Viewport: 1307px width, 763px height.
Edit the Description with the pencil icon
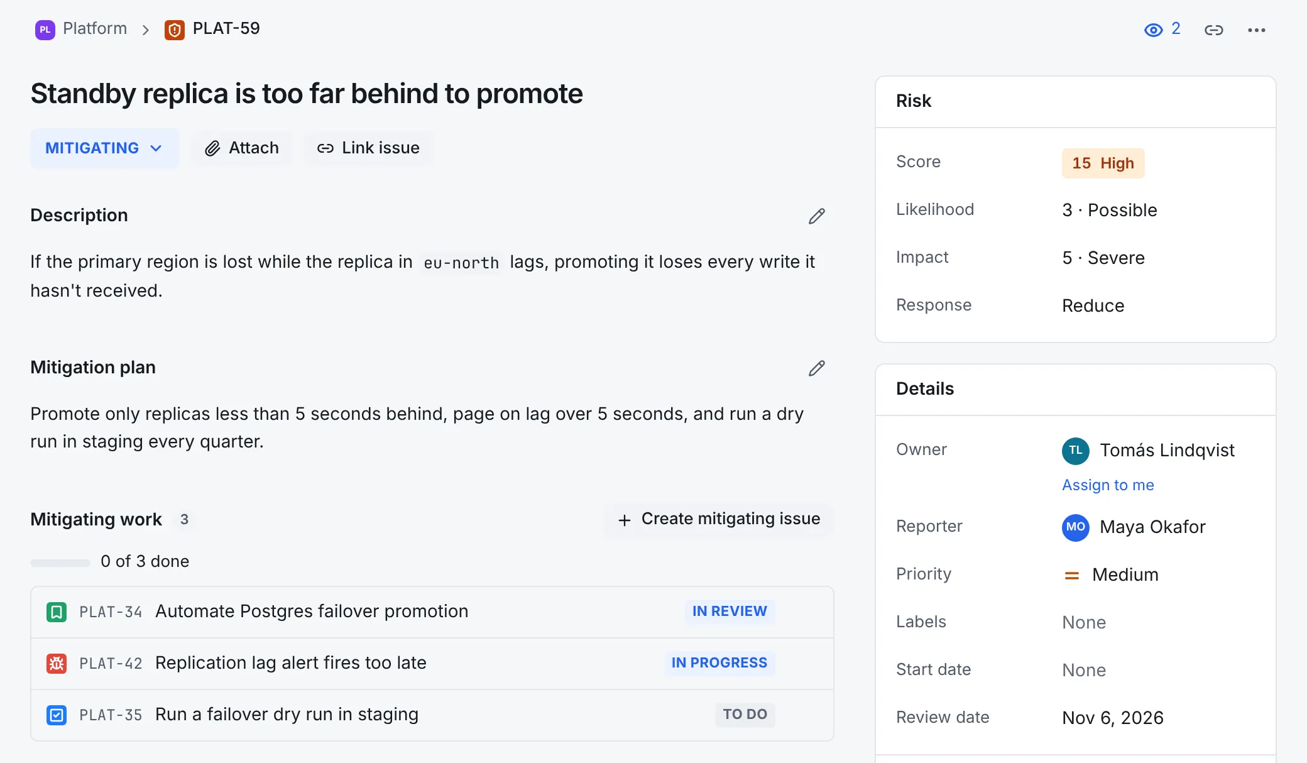click(816, 216)
